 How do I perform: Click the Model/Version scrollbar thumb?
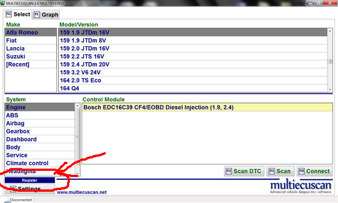point(330,61)
